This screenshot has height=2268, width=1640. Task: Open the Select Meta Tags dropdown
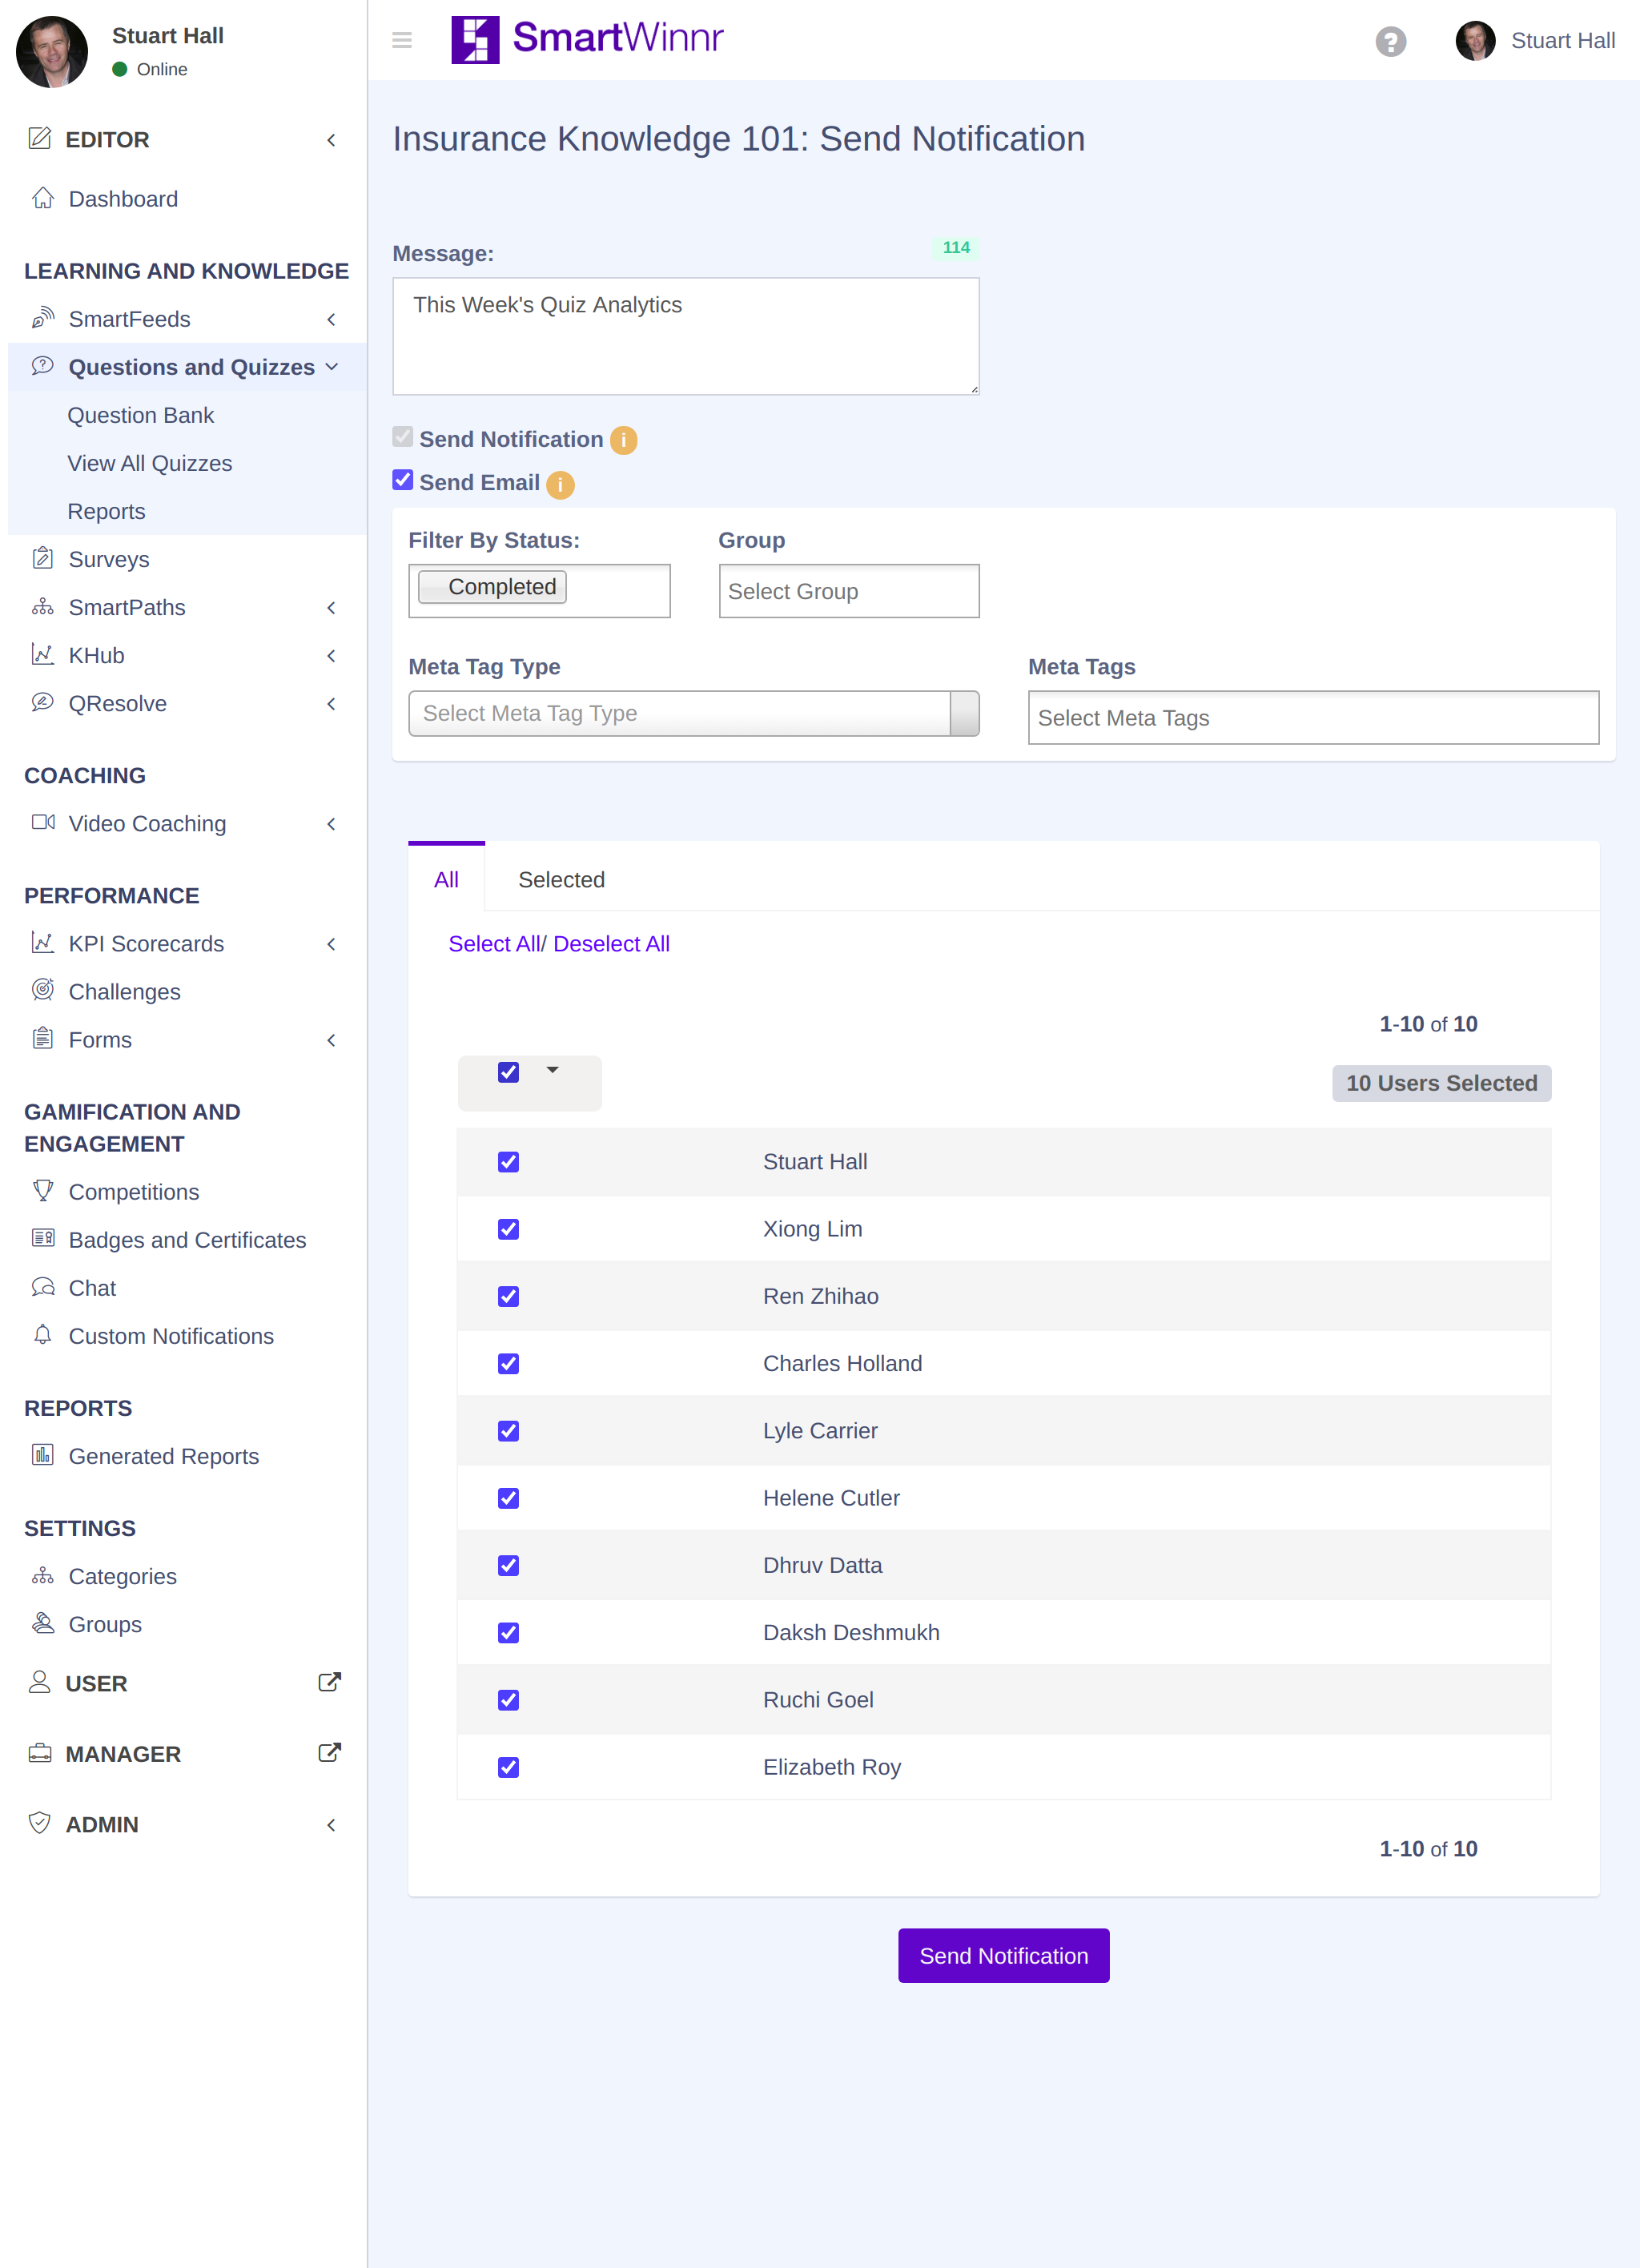coord(1313,717)
